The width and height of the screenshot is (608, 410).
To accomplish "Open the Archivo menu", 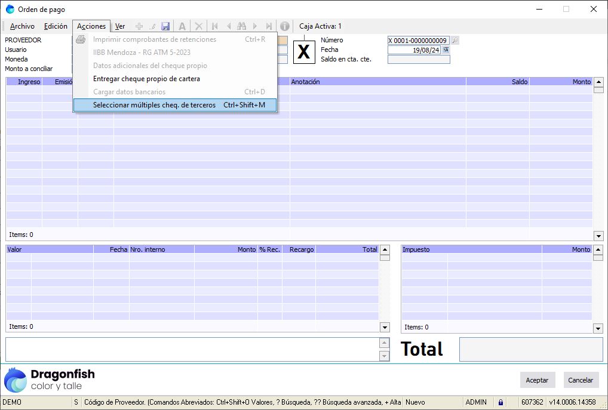I will pos(22,26).
